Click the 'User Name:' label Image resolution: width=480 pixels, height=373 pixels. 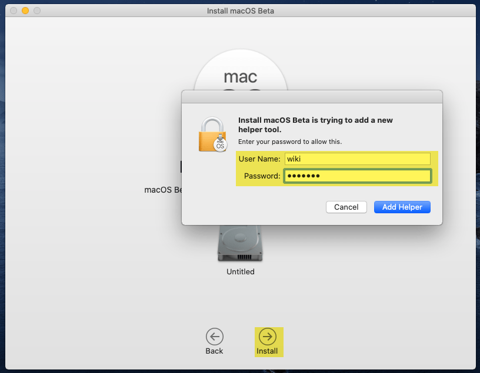click(x=259, y=159)
